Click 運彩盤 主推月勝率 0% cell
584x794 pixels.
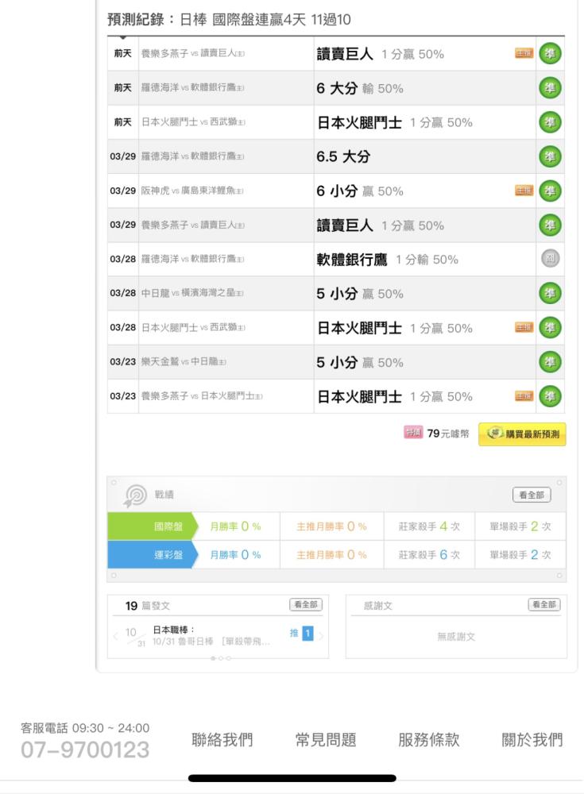[331, 555]
